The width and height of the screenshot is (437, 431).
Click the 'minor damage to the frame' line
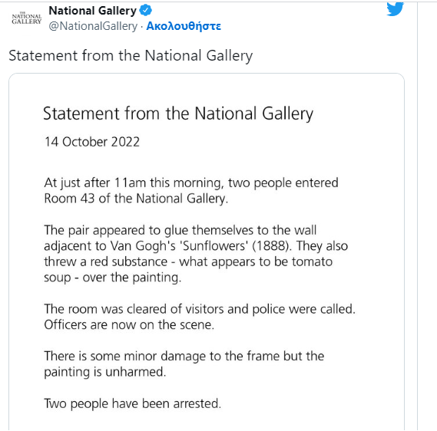tap(184, 356)
